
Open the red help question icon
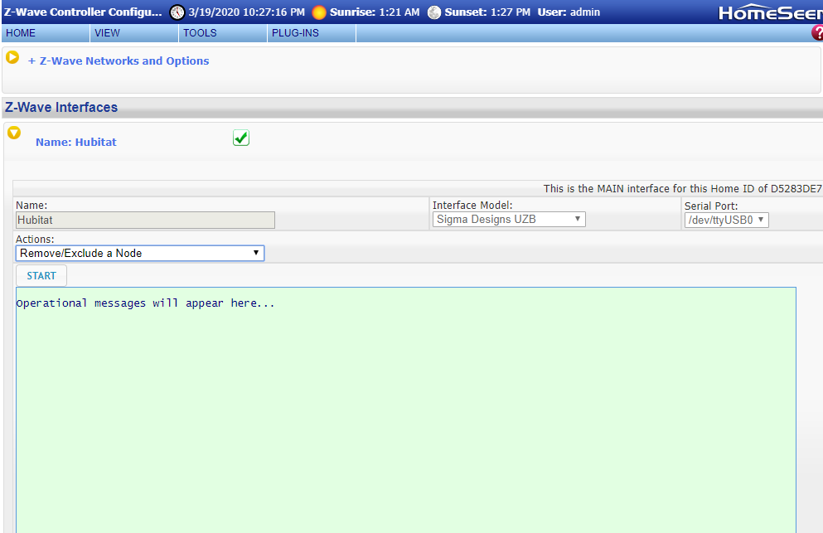pos(817,32)
